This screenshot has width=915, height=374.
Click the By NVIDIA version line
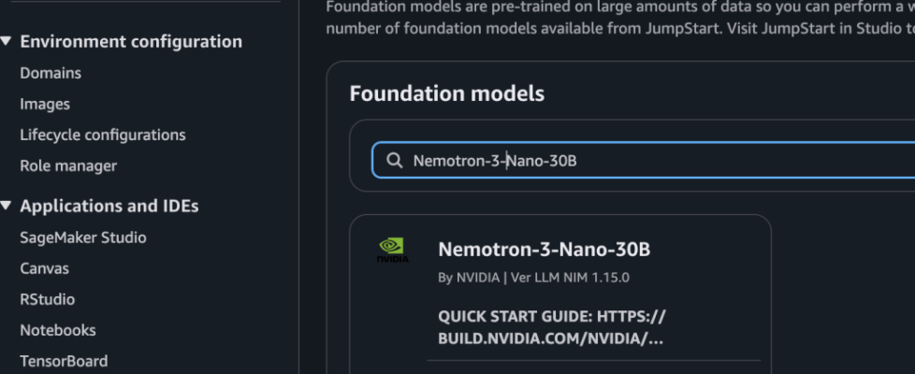(533, 278)
